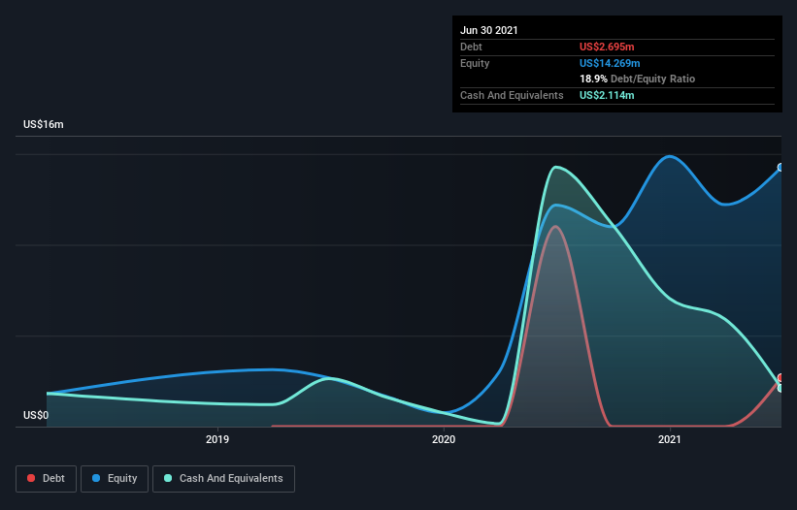
Task: Toggle the Debt series legend button
Action: pos(47,479)
